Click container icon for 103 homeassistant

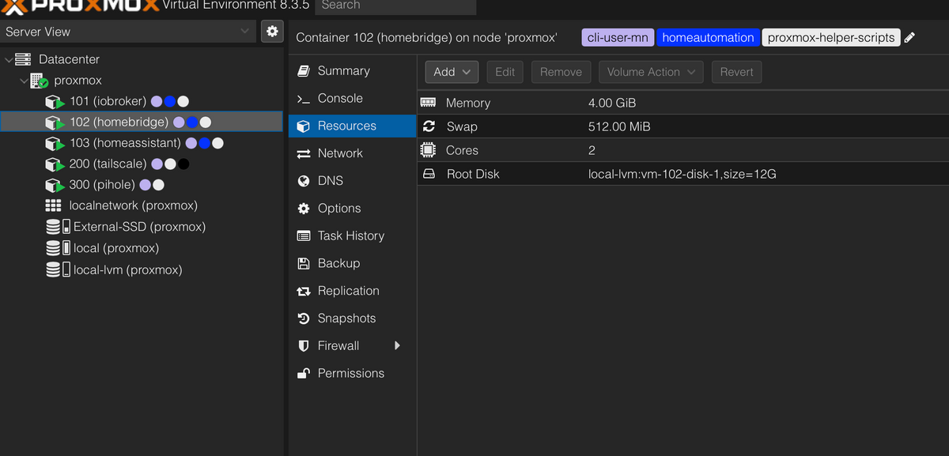coord(55,144)
